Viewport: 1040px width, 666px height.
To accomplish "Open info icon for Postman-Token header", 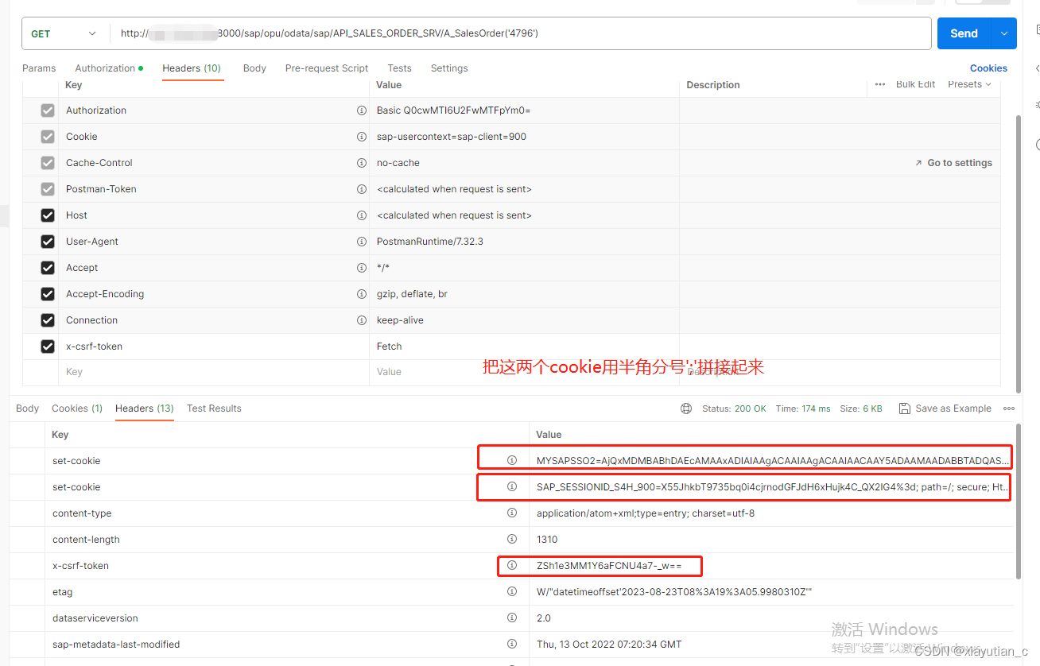I will point(362,189).
